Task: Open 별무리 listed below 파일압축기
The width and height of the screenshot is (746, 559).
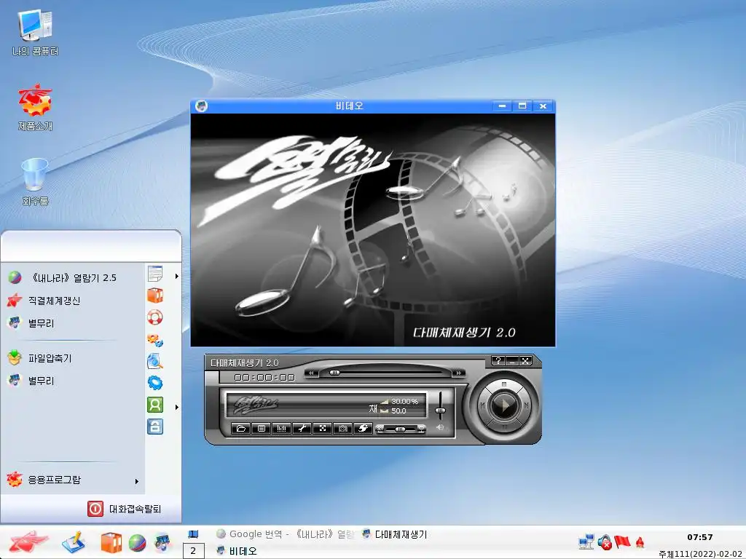Action: click(x=74, y=381)
